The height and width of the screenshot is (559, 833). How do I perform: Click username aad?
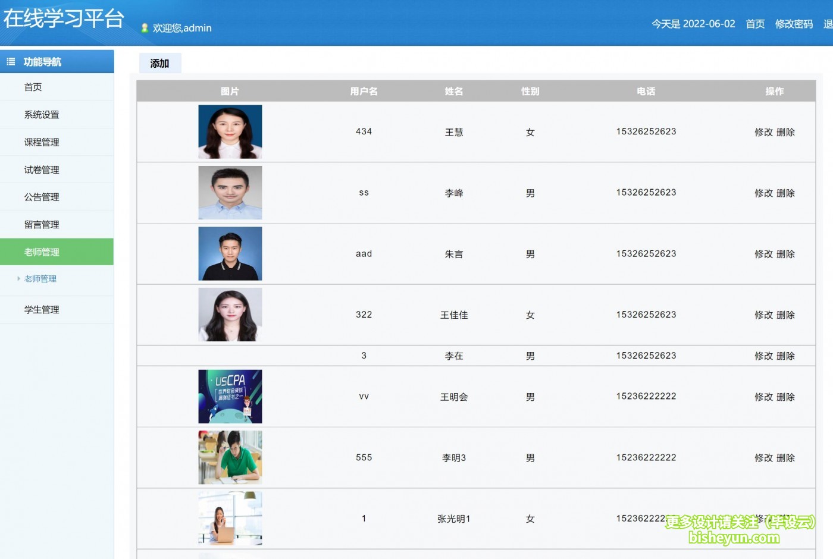pyautogui.click(x=364, y=254)
